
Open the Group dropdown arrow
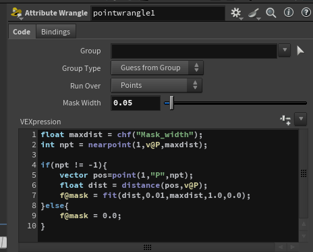(285, 50)
